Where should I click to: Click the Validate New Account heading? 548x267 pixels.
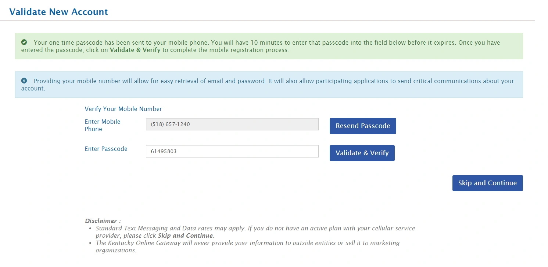[x=58, y=12]
